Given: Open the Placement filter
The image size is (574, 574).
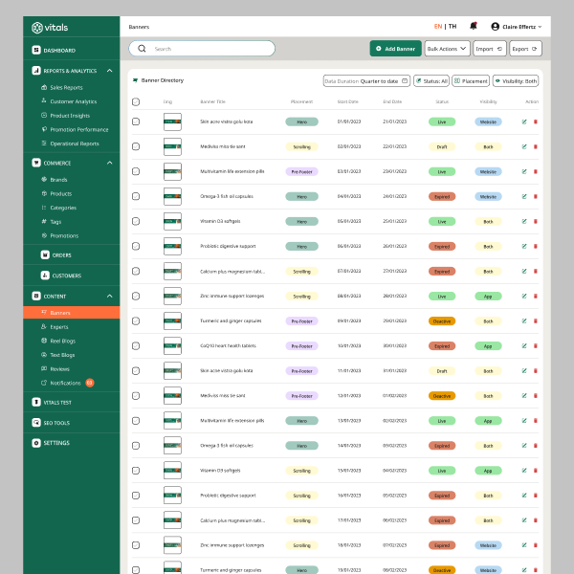Looking at the screenshot, I should click(471, 81).
